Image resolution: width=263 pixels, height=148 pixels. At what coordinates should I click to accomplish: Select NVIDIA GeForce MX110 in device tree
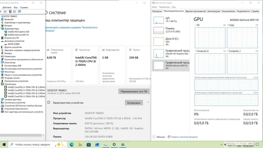click(18, 35)
